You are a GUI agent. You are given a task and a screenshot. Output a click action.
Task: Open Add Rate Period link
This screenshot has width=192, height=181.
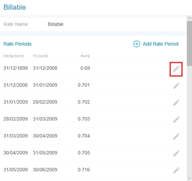(161, 44)
